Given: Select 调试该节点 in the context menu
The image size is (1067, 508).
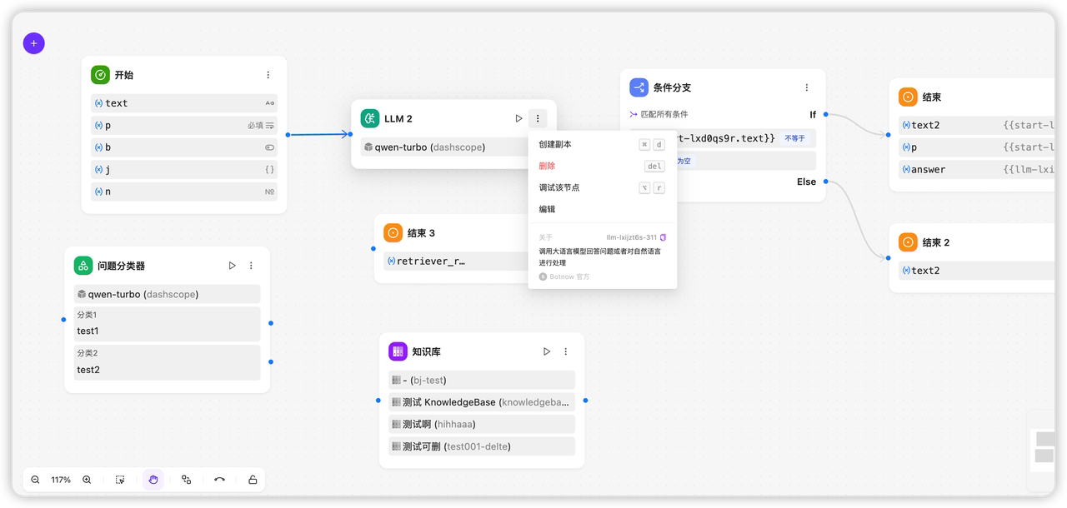Looking at the screenshot, I should pos(602,187).
